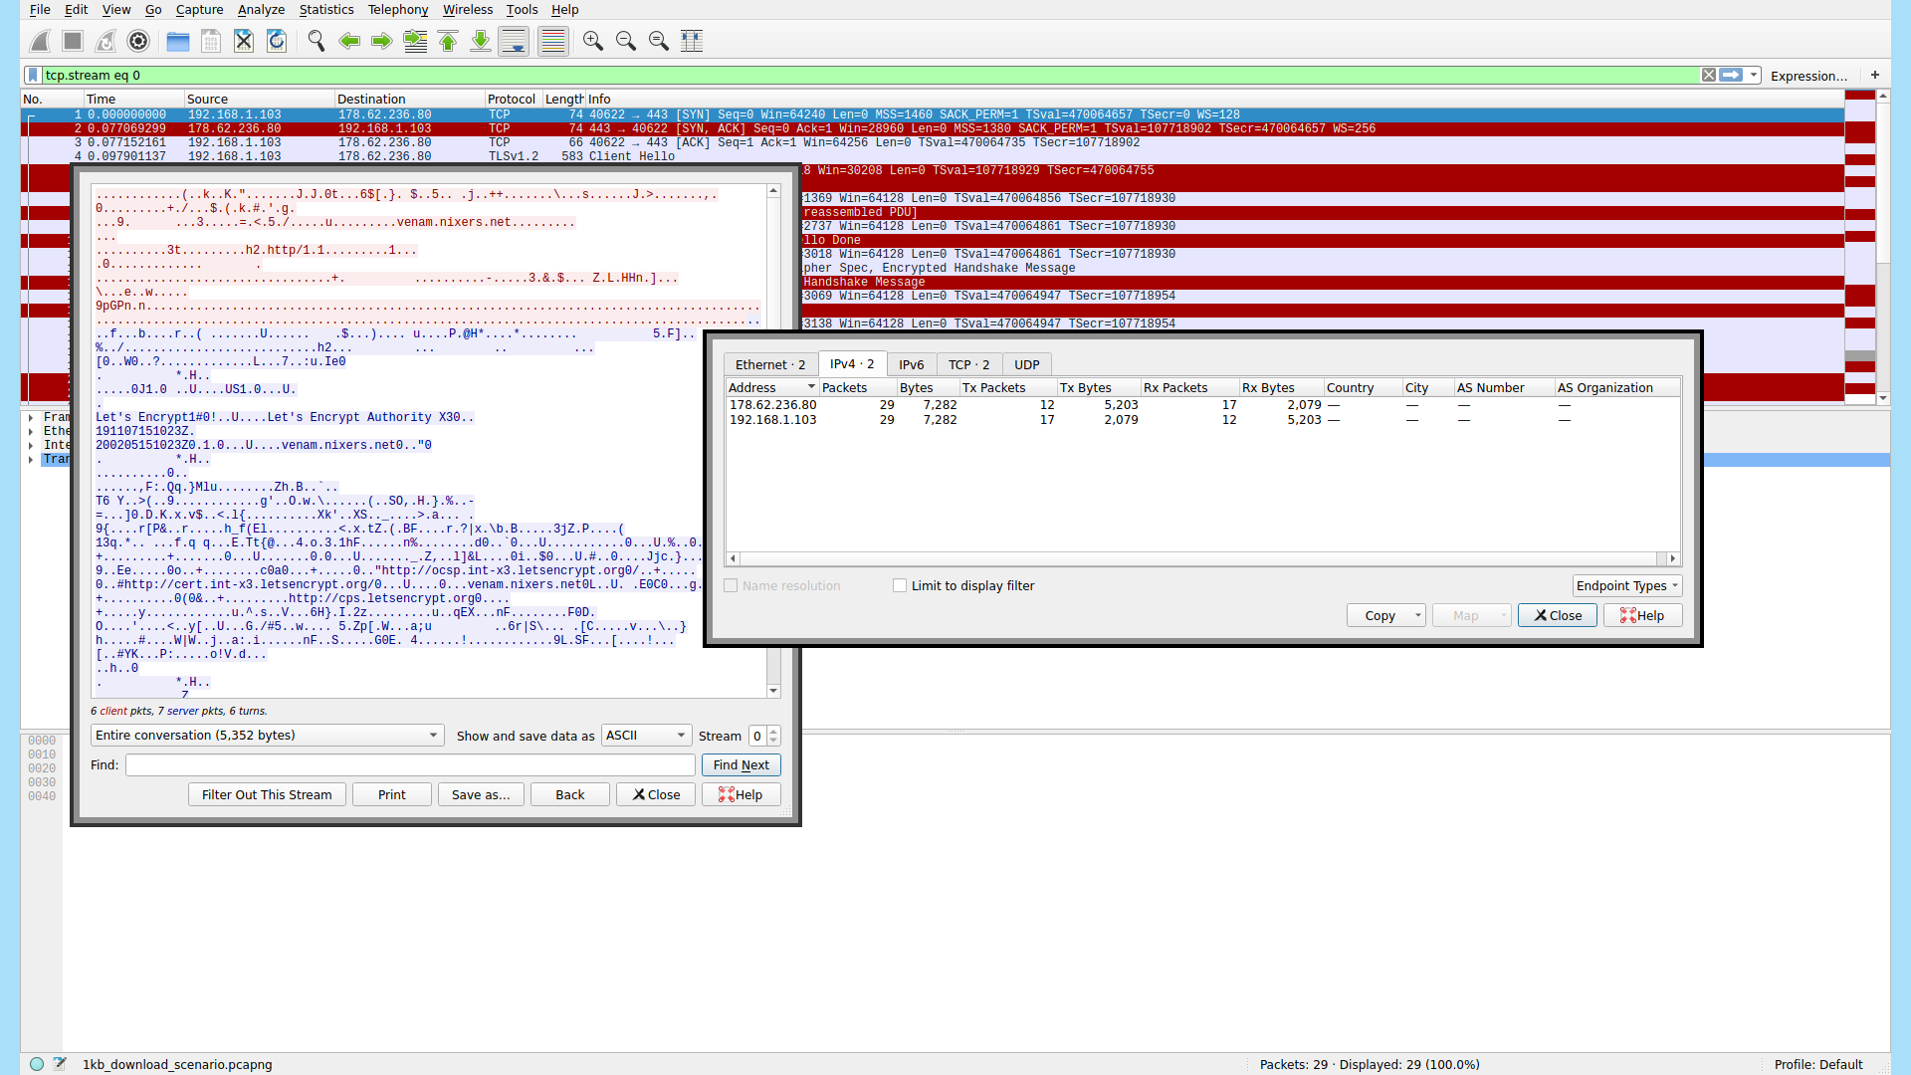Image resolution: width=1911 pixels, height=1075 pixels.
Task: Open a capture file folder icon
Action: point(178,41)
